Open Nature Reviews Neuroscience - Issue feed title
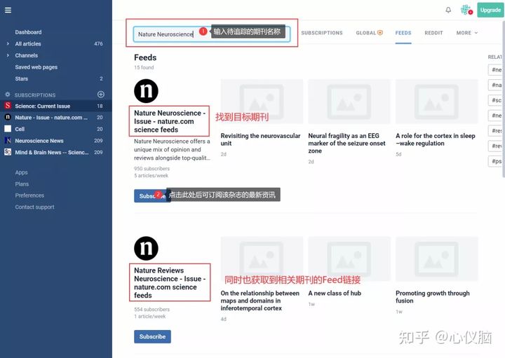This screenshot has width=505, height=358. (170, 283)
